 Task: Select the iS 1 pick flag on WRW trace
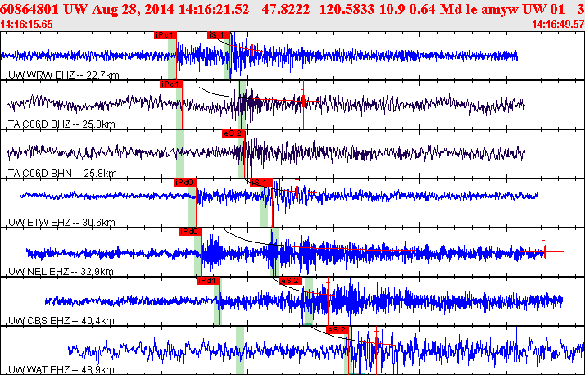[219, 35]
